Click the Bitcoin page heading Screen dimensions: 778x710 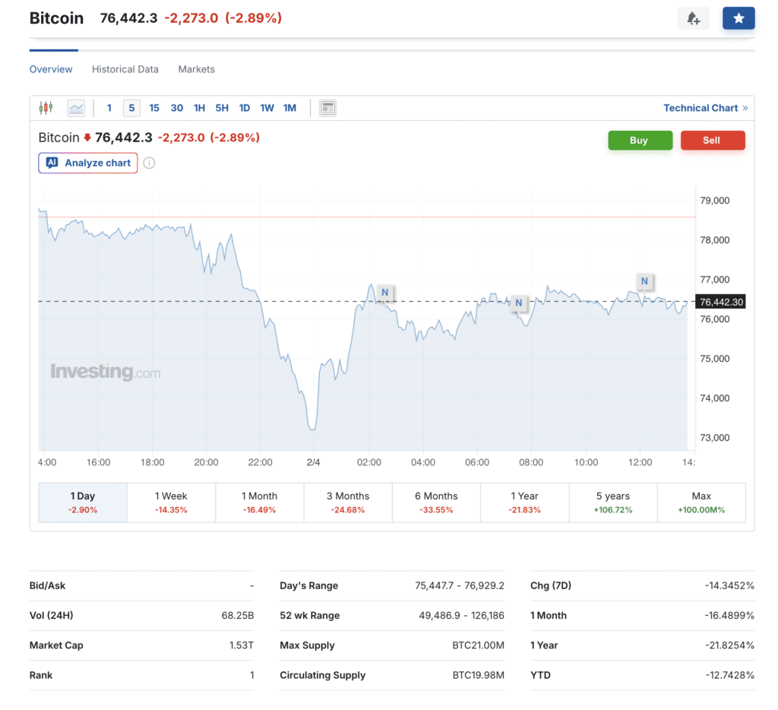coord(56,18)
